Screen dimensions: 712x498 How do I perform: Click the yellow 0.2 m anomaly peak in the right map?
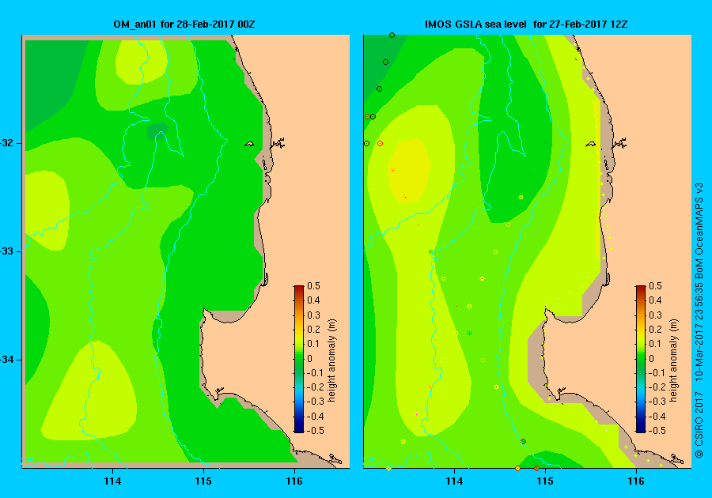coord(410,171)
